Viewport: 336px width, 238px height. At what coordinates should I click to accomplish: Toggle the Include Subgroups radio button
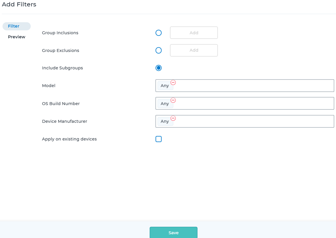point(159,68)
